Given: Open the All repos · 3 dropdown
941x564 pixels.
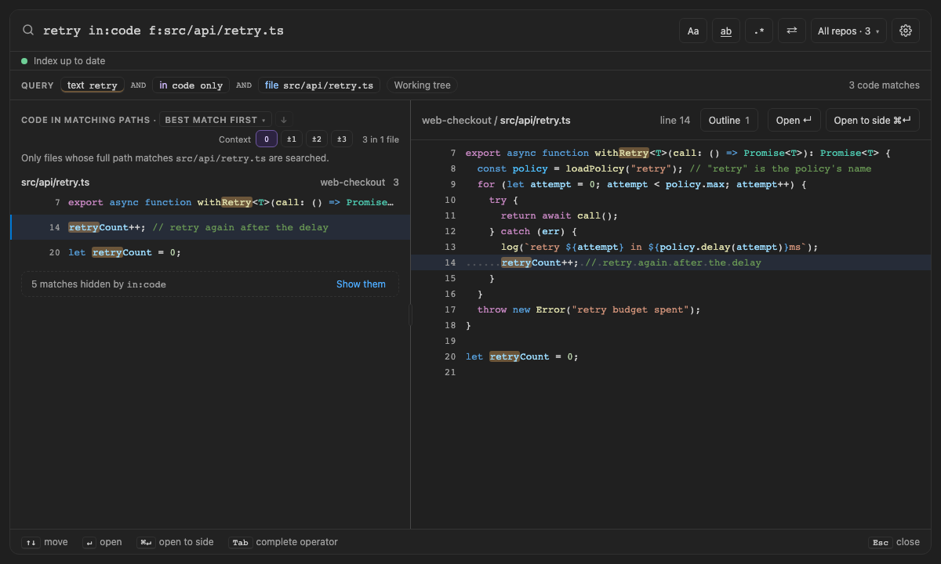Looking at the screenshot, I should [848, 31].
